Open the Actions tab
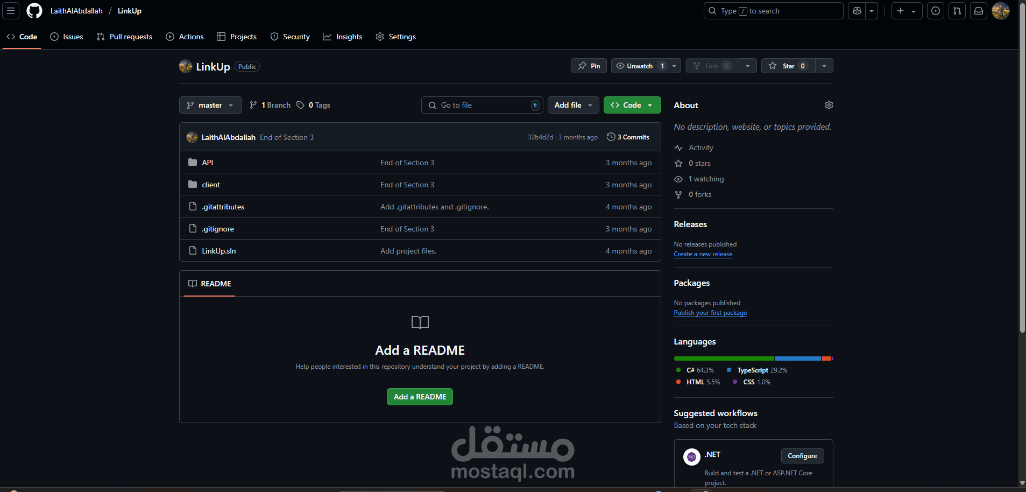Viewport: 1026px width, 492px height. [x=185, y=37]
